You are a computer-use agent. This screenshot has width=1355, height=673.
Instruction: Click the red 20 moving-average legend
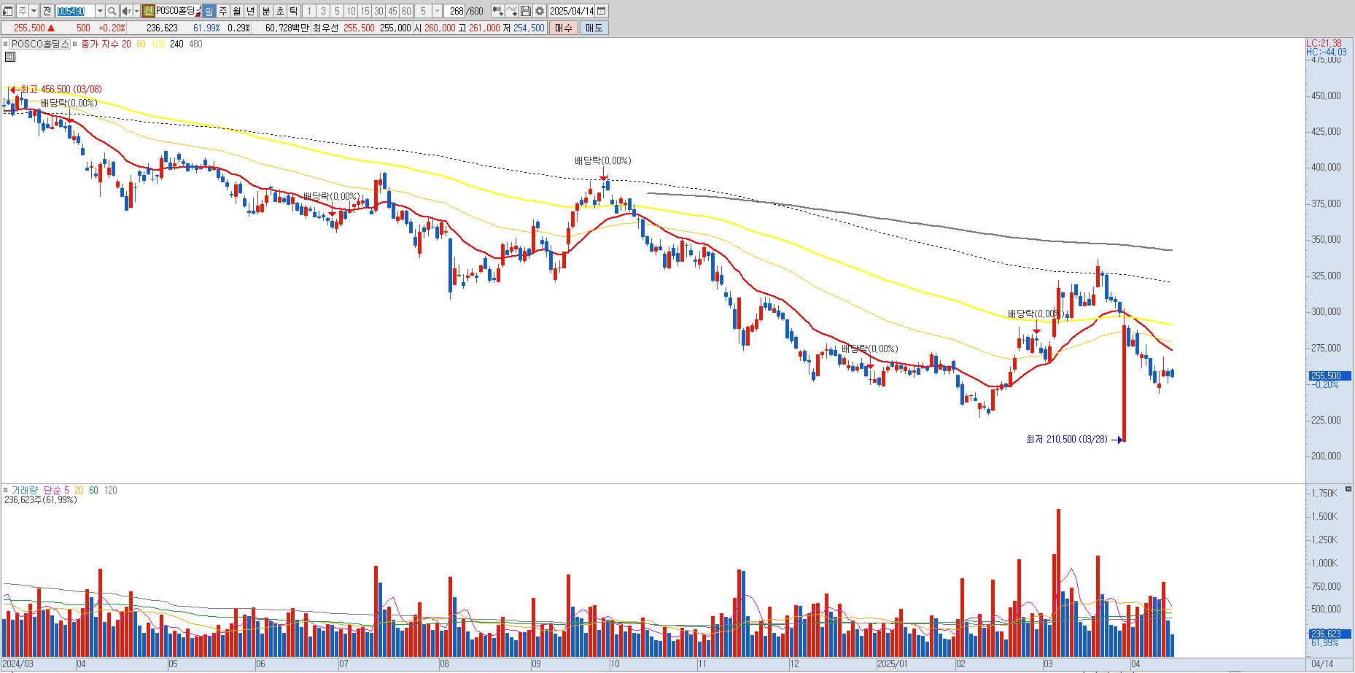(126, 44)
